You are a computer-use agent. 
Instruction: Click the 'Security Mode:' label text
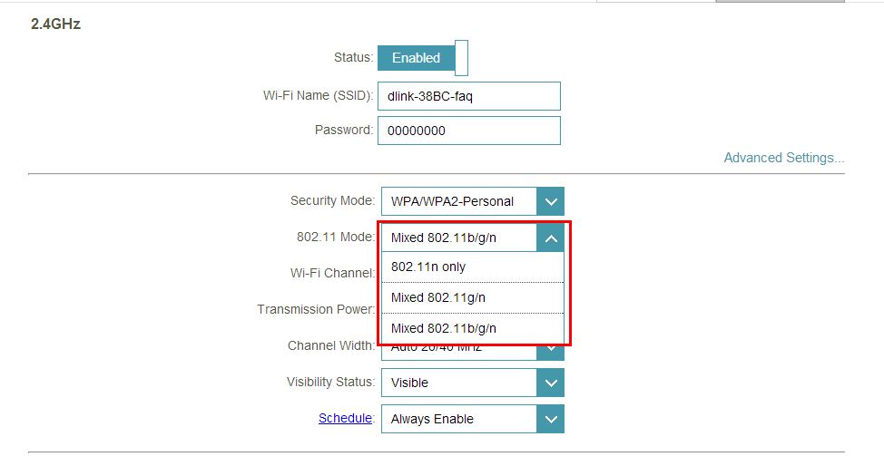(331, 200)
